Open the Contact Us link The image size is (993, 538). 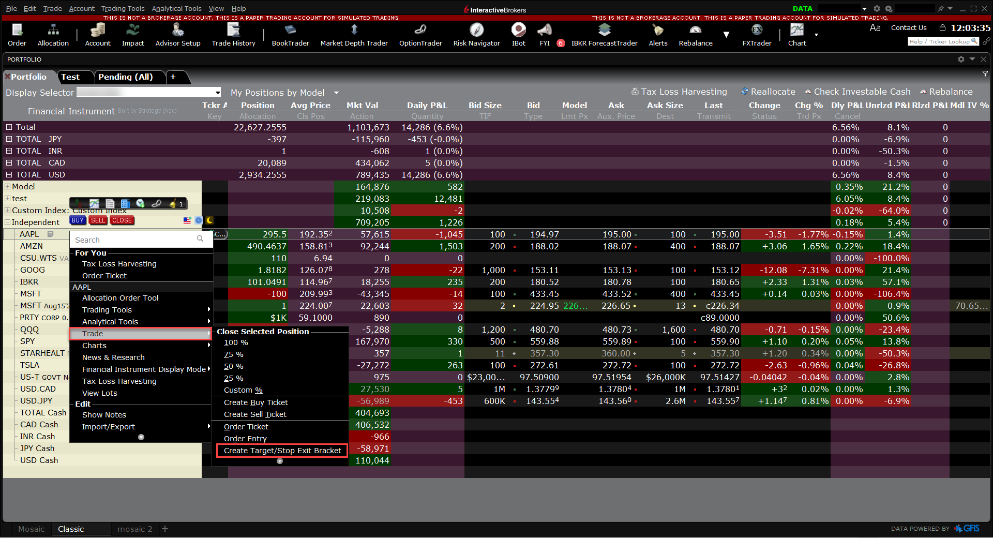click(x=909, y=28)
